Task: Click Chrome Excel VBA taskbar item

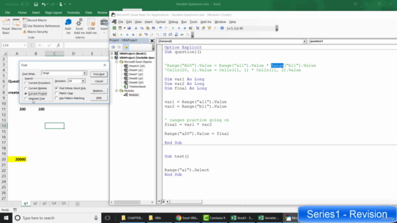Action: [187, 217]
